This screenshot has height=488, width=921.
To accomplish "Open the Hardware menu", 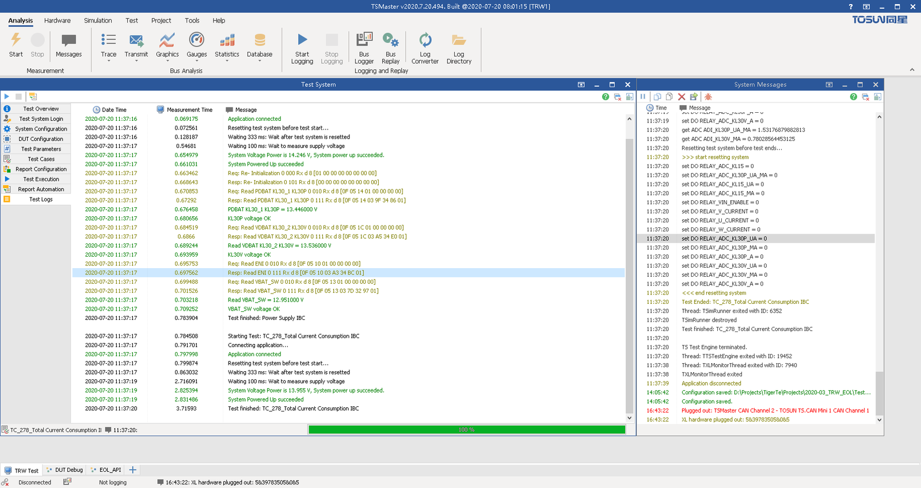I will pos(58,21).
